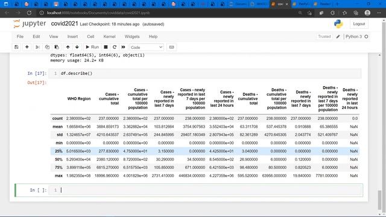Screen dimensions: 386x217
Task: Click the Deaths - cumulative total column header
Action: click(248, 99)
